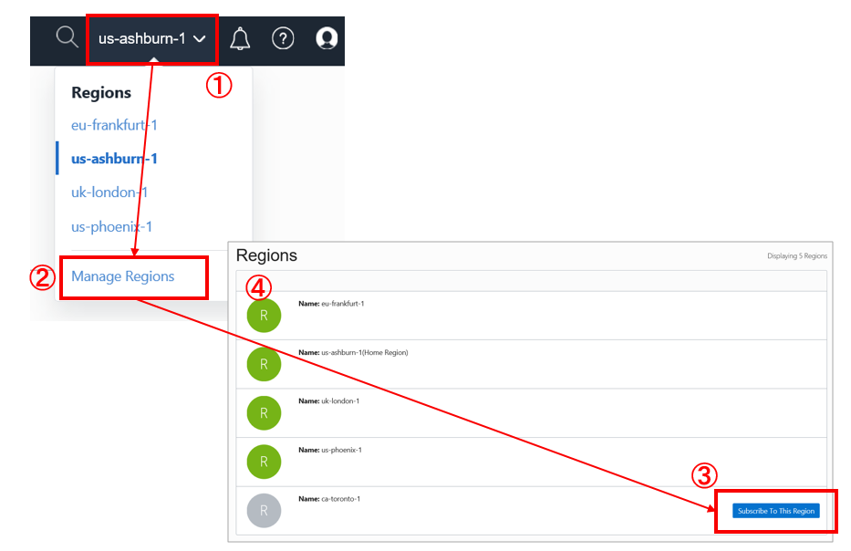Open the help question mark icon

click(x=283, y=38)
